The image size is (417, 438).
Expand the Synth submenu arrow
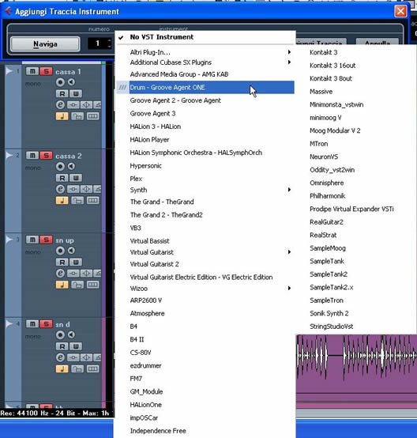pyautogui.click(x=289, y=190)
